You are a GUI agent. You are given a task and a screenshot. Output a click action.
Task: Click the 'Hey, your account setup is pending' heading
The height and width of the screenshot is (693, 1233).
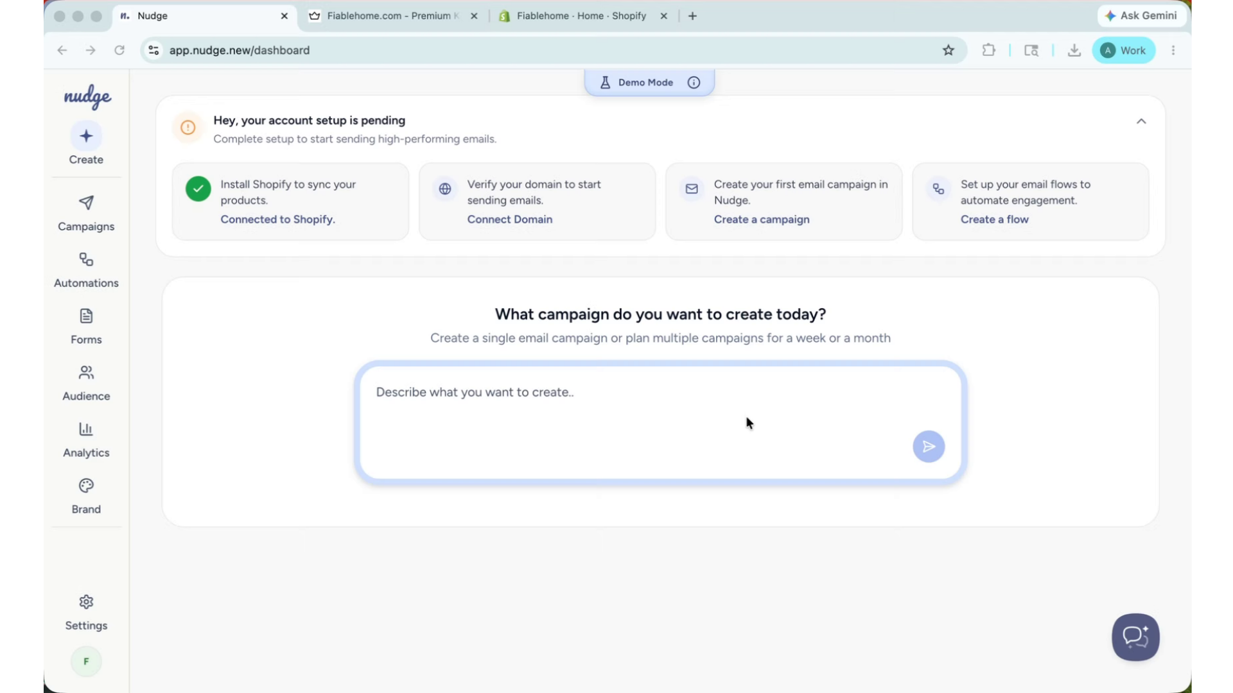[x=309, y=121]
